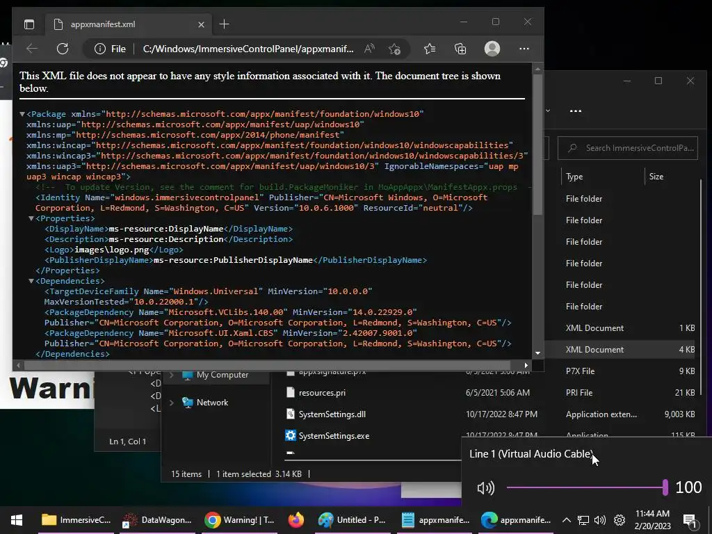
Task: Click the 15 items status text
Action: 186,474
